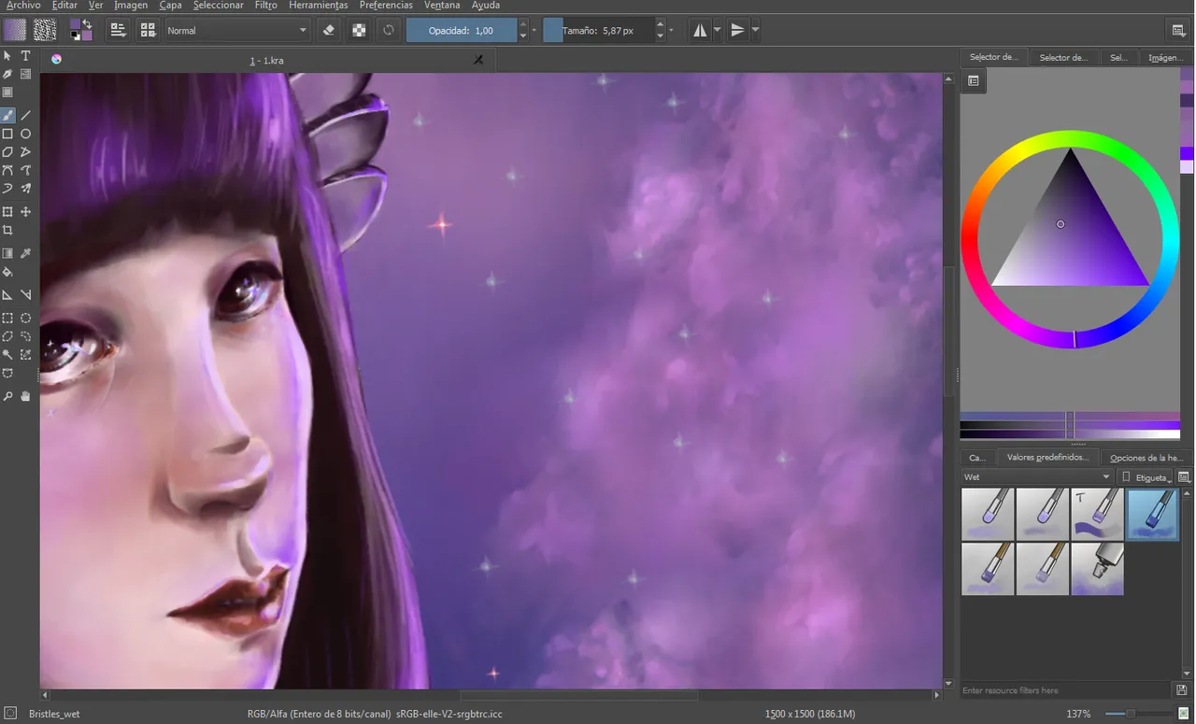Viewport: 1196px width, 724px height.
Task: Select the dynamic brush tool
Action: (7, 188)
